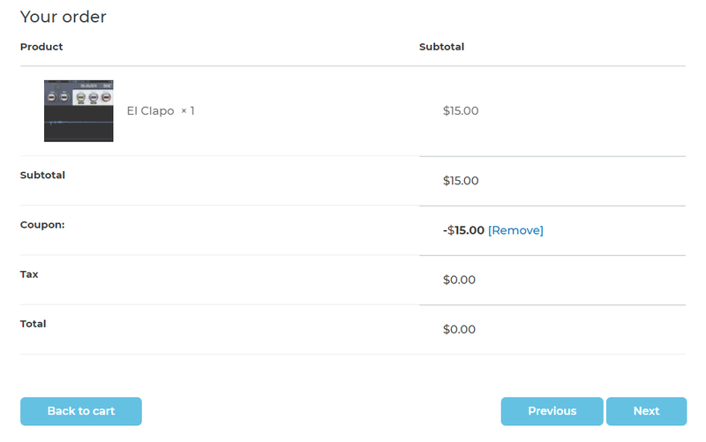Click the $15.00 order subtotal amount
The width and height of the screenshot is (706, 442).
(461, 181)
